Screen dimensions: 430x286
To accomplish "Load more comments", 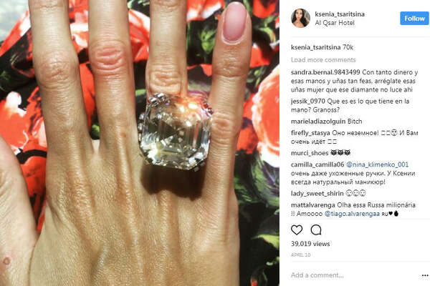I will point(323,59).
